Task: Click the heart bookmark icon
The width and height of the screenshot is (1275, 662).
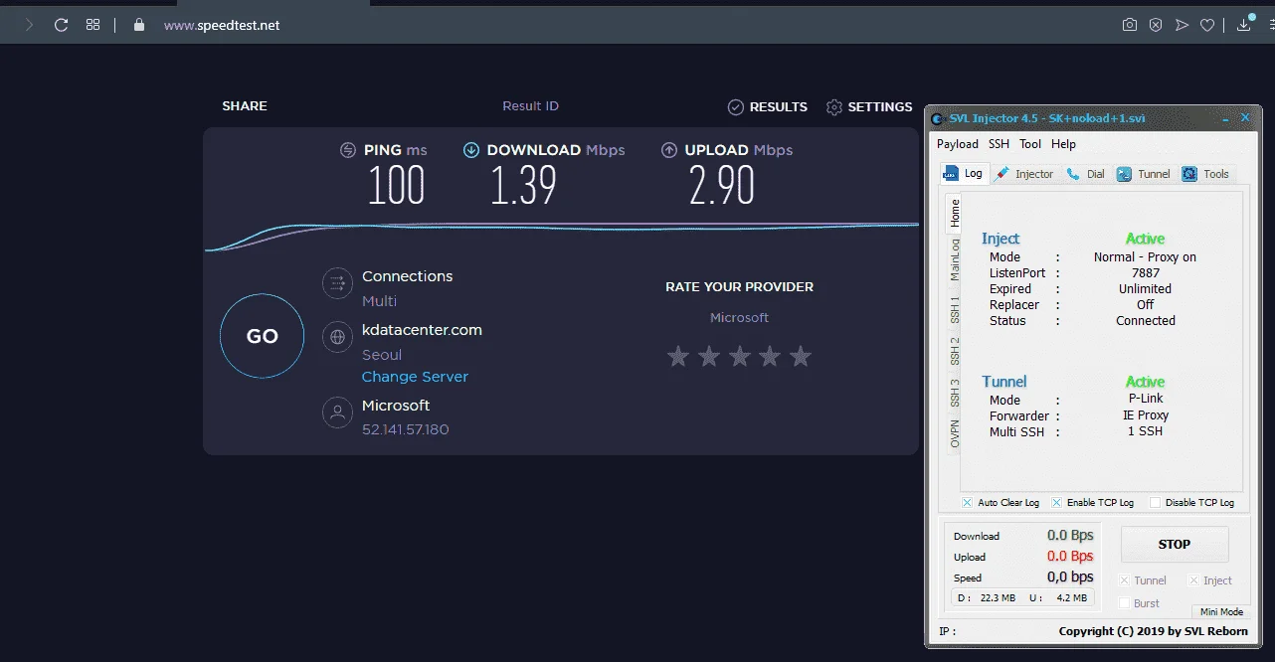Action: click(1207, 25)
